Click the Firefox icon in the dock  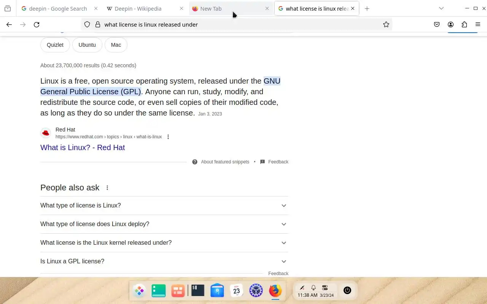click(275, 291)
